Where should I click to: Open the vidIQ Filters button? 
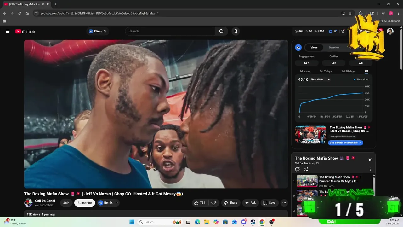click(98, 31)
